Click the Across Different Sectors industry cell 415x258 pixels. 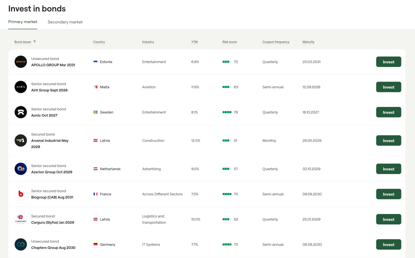[162, 194]
